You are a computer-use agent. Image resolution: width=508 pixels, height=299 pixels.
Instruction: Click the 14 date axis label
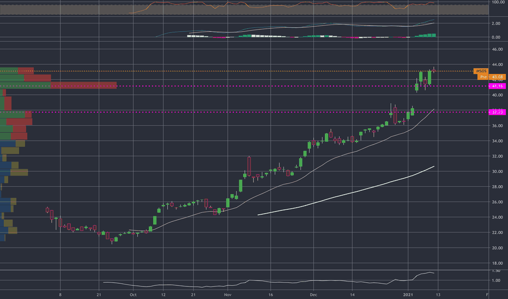[x=352, y=295]
